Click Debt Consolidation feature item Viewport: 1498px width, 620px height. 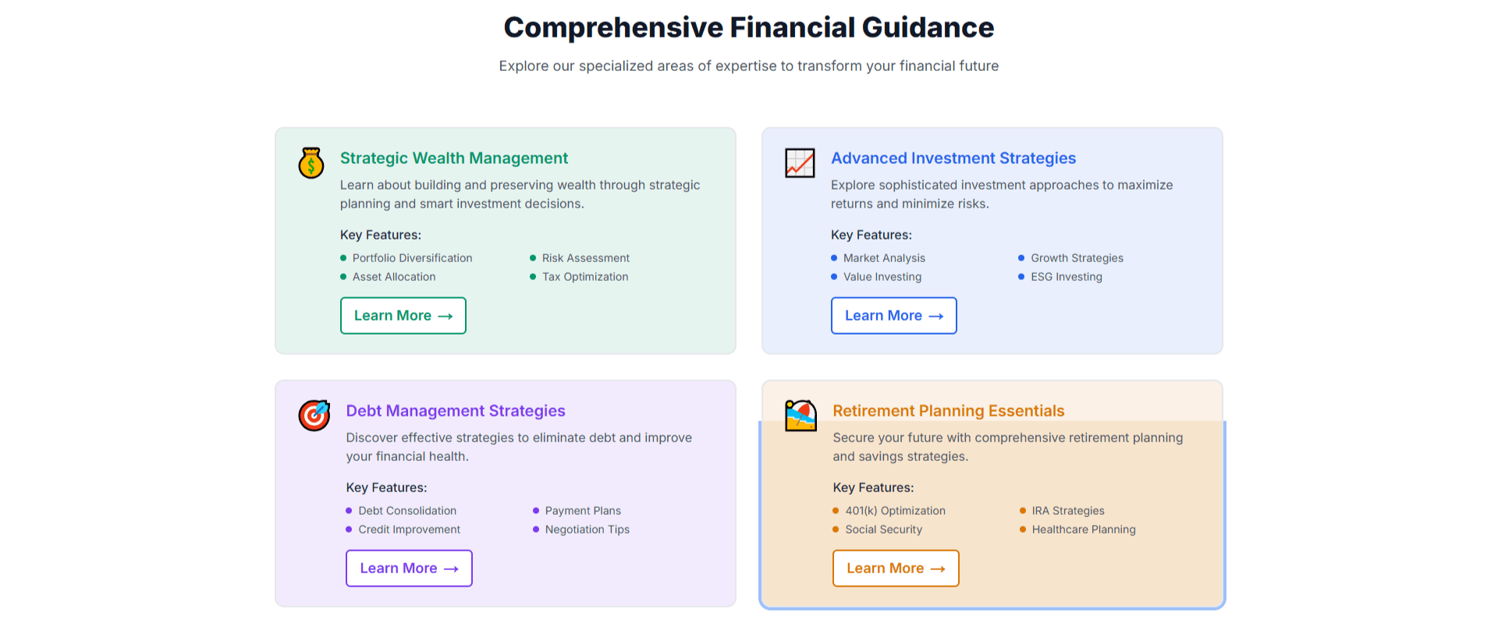coord(407,511)
